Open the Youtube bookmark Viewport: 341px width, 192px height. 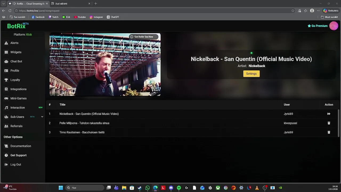click(x=80, y=17)
